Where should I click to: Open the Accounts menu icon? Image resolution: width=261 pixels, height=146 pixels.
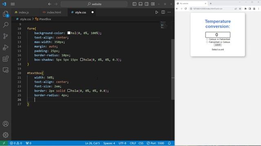(x=6, y=124)
